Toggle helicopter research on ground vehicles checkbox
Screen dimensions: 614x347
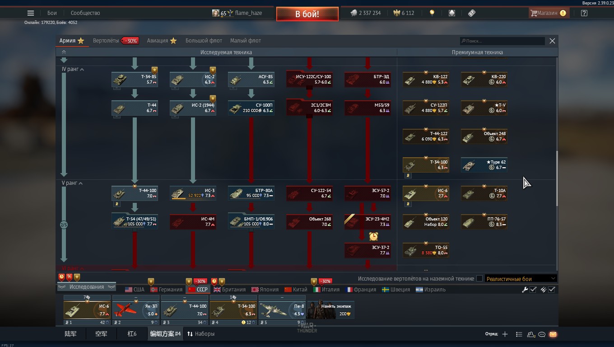click(x=479, y=279)
